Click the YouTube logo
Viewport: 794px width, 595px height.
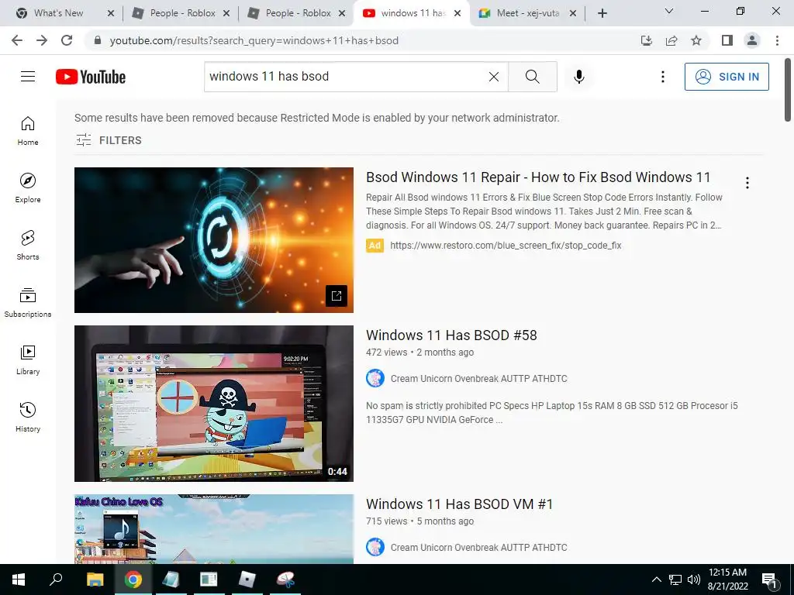(x=91, y=77)
